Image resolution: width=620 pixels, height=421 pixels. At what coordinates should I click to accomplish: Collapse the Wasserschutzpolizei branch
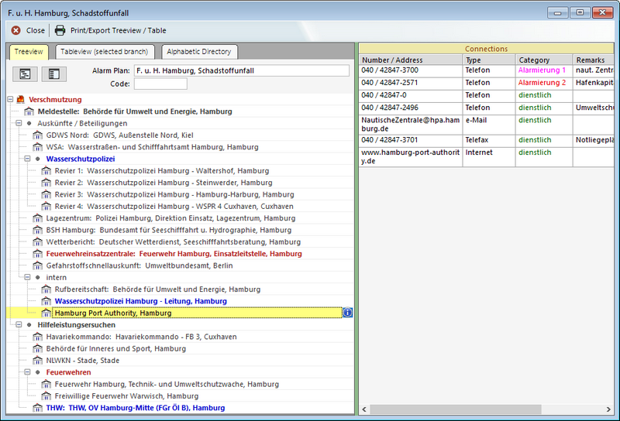tap(27, 159)
